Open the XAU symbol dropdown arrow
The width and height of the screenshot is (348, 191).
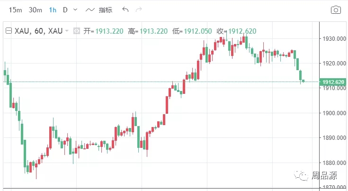pyautogui.click(x=67, y=31)
